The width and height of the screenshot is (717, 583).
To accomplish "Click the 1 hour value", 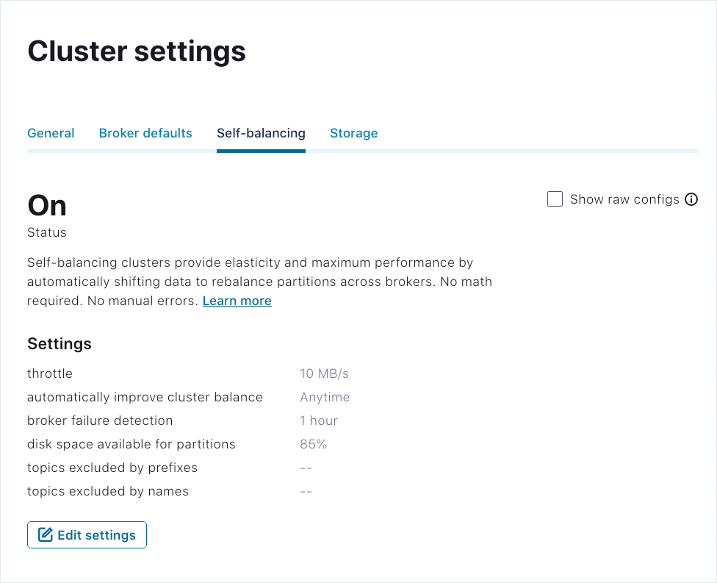I will click(x=319, y=421).
